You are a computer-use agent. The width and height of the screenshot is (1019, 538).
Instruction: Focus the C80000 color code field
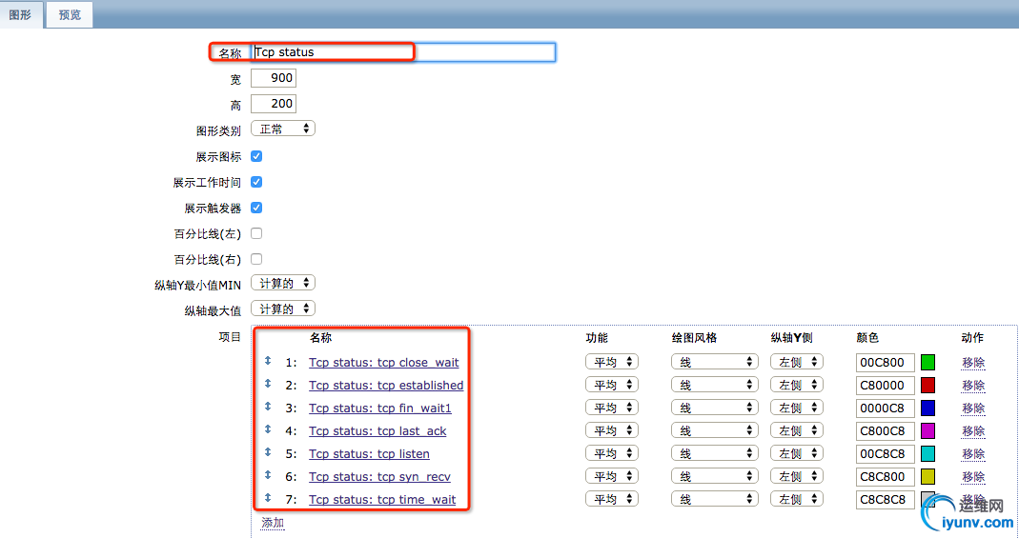(x=886, y=385)
